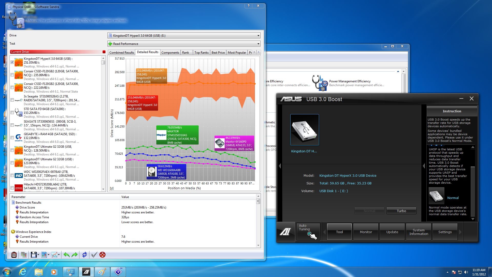Show hidden tray icons arrow
Screen dimensions: 492x277
tap(447, 272)
